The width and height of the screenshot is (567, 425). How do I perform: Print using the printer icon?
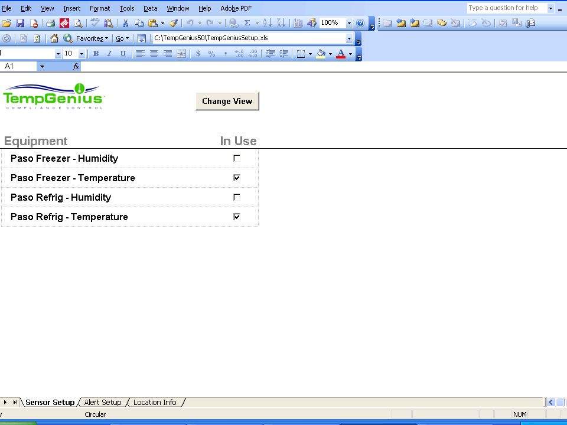(51, 23)
